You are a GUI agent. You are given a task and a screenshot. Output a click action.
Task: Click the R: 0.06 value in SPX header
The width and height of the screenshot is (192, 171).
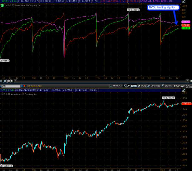(93, 90)
